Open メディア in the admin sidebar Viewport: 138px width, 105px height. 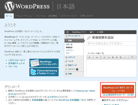tap(74, 57)
